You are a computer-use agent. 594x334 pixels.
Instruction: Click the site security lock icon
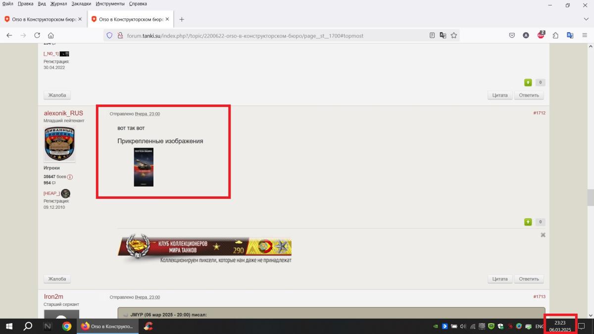point(120,36)
